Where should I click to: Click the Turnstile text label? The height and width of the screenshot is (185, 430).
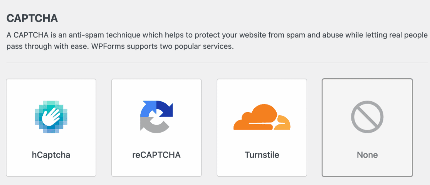pyautogui.click(x=262, y=155)
